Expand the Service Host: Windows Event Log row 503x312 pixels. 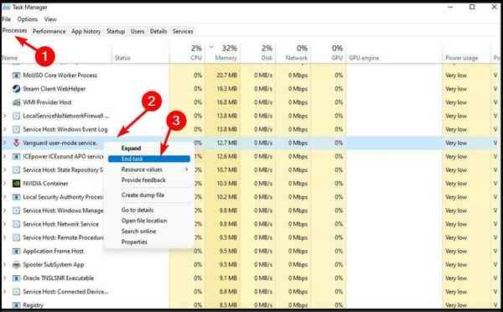(x=5, y=129)
